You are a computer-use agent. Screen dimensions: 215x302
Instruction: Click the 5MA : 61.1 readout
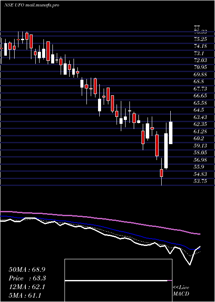[x=25, y=295]
